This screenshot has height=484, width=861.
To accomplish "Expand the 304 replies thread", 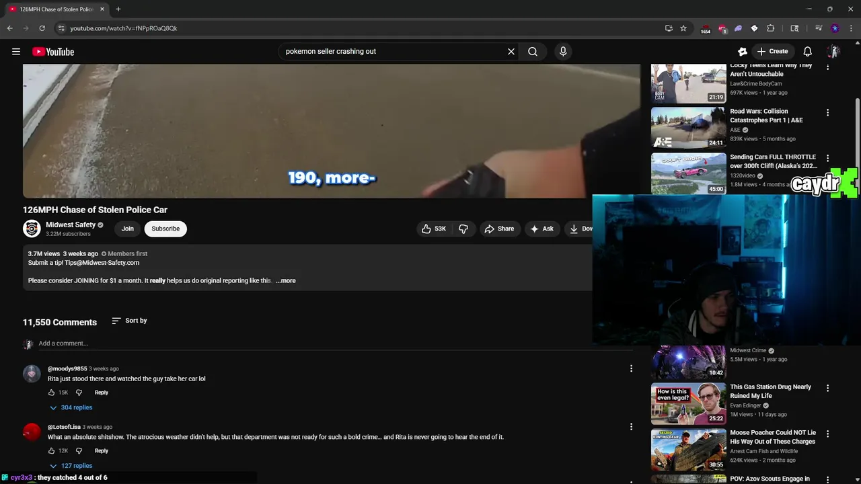I will pos(71,407).
